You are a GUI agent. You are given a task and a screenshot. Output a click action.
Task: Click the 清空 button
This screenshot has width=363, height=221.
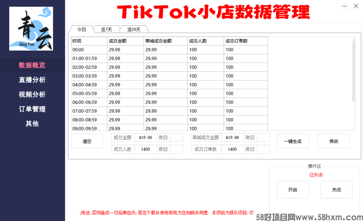pyautogui.click(x=87, y=141)
